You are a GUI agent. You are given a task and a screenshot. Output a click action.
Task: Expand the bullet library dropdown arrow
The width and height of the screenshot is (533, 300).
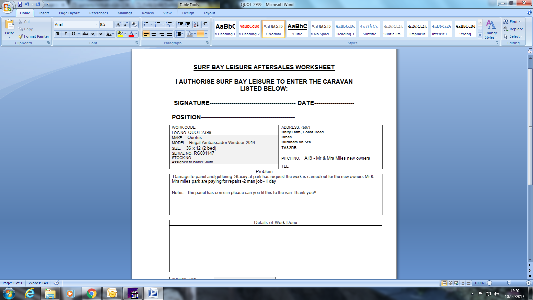tap(151, 24)
